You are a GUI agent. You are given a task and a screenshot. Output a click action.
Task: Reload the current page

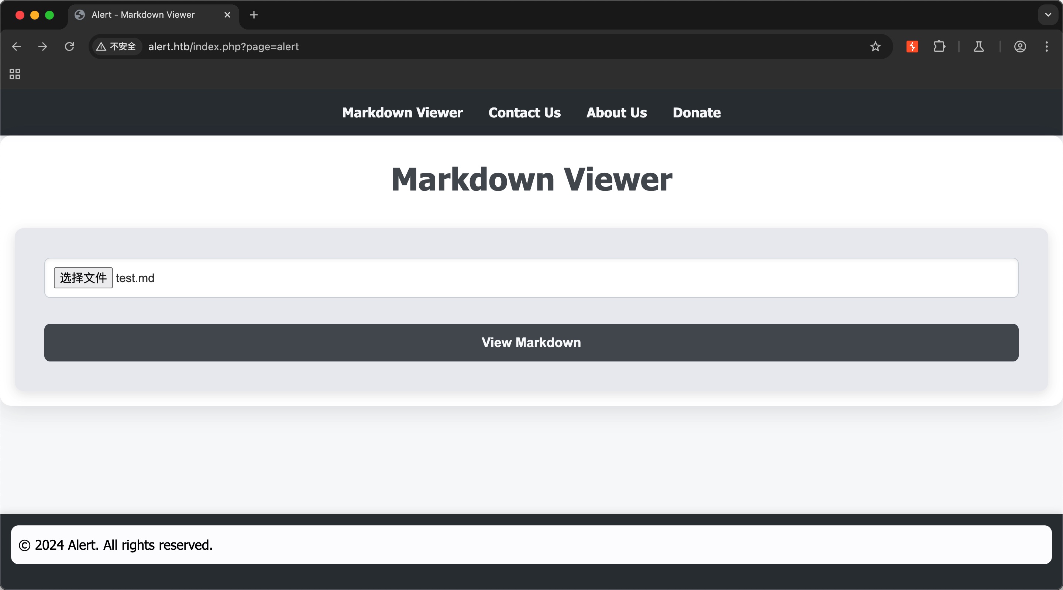click(69, 47)
